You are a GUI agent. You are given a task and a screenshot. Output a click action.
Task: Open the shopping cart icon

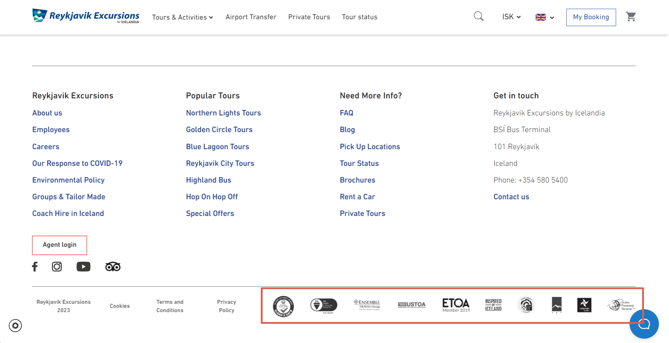coord(631,17)
